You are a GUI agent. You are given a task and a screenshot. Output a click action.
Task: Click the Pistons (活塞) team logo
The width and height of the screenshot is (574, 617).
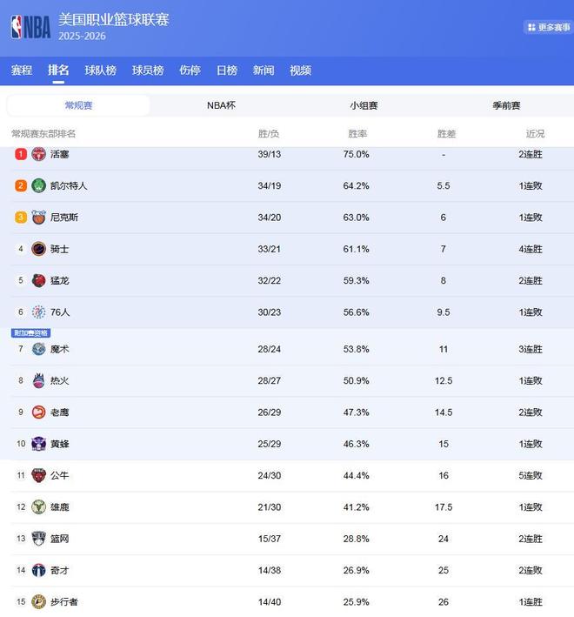click(x=38, y=154)
